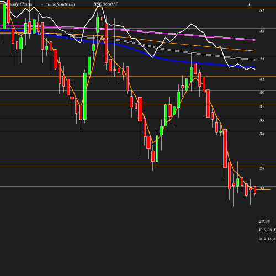Click the 'BSE 539017' ticker label
The height and width of the screenshot is (276, 276).
point(105,4)
